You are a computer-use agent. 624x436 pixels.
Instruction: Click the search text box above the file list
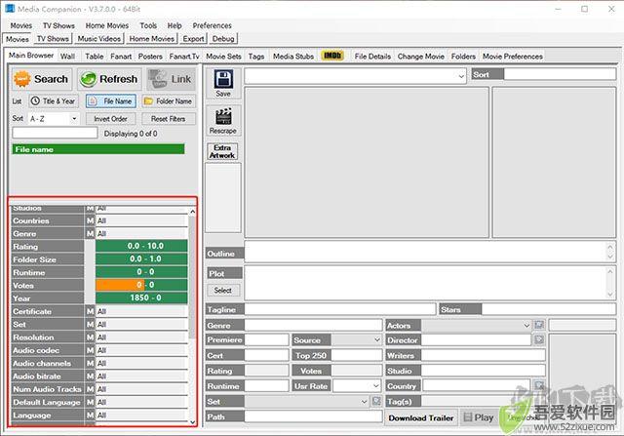click(x=55, y=133)
